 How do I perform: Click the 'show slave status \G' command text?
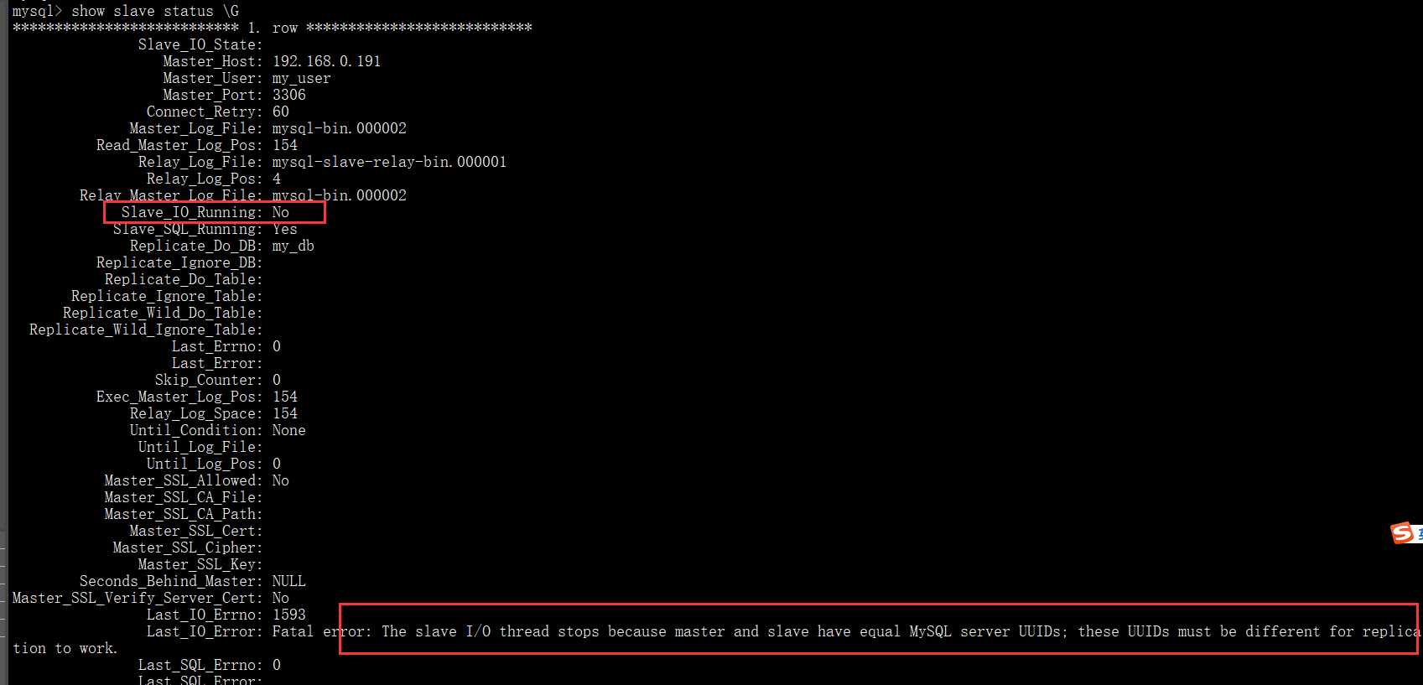[155, 11]
